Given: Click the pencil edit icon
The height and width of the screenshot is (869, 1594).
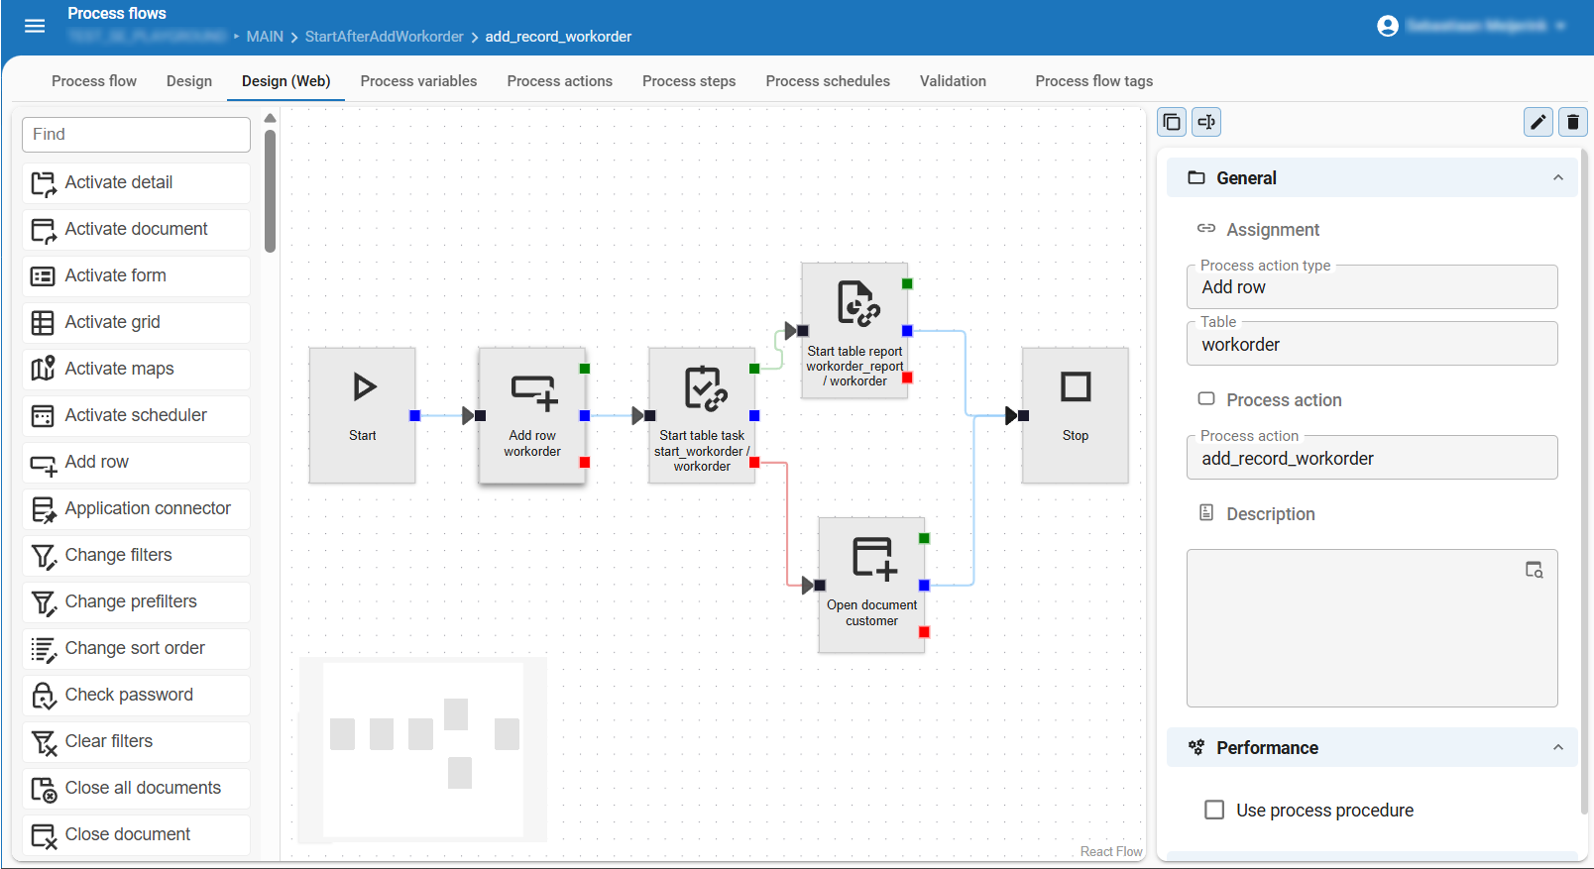Looking at the screenshot, I should 1537,122.
